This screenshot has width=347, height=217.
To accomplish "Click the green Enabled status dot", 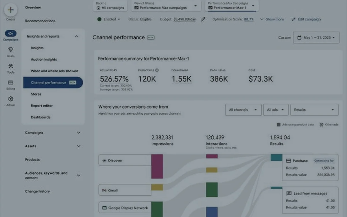I will (x=99, y=19).
